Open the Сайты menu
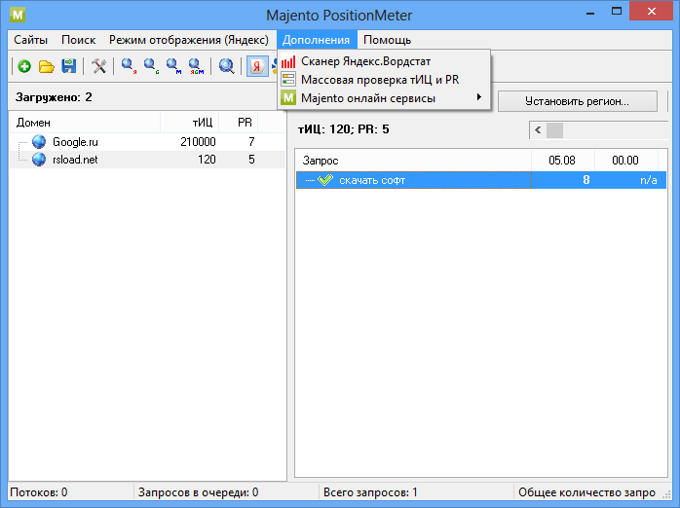The width and height of the screenshot is (680, 508). click(30, 40)
